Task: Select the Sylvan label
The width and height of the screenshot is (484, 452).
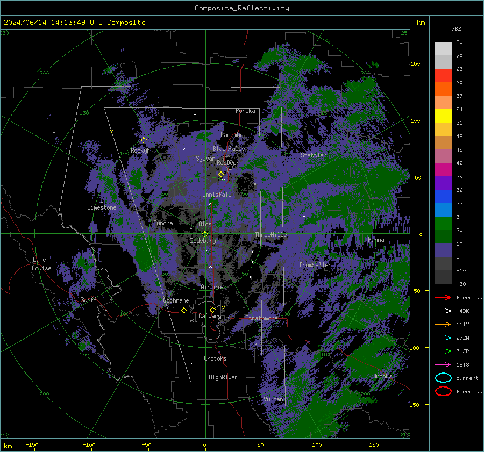Action: [x=205, y=159]
